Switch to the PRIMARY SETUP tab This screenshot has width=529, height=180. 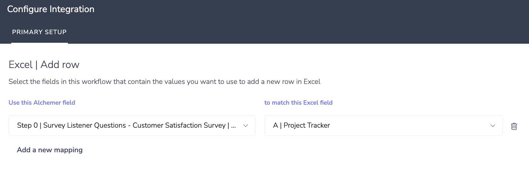(x=39, y=32)
